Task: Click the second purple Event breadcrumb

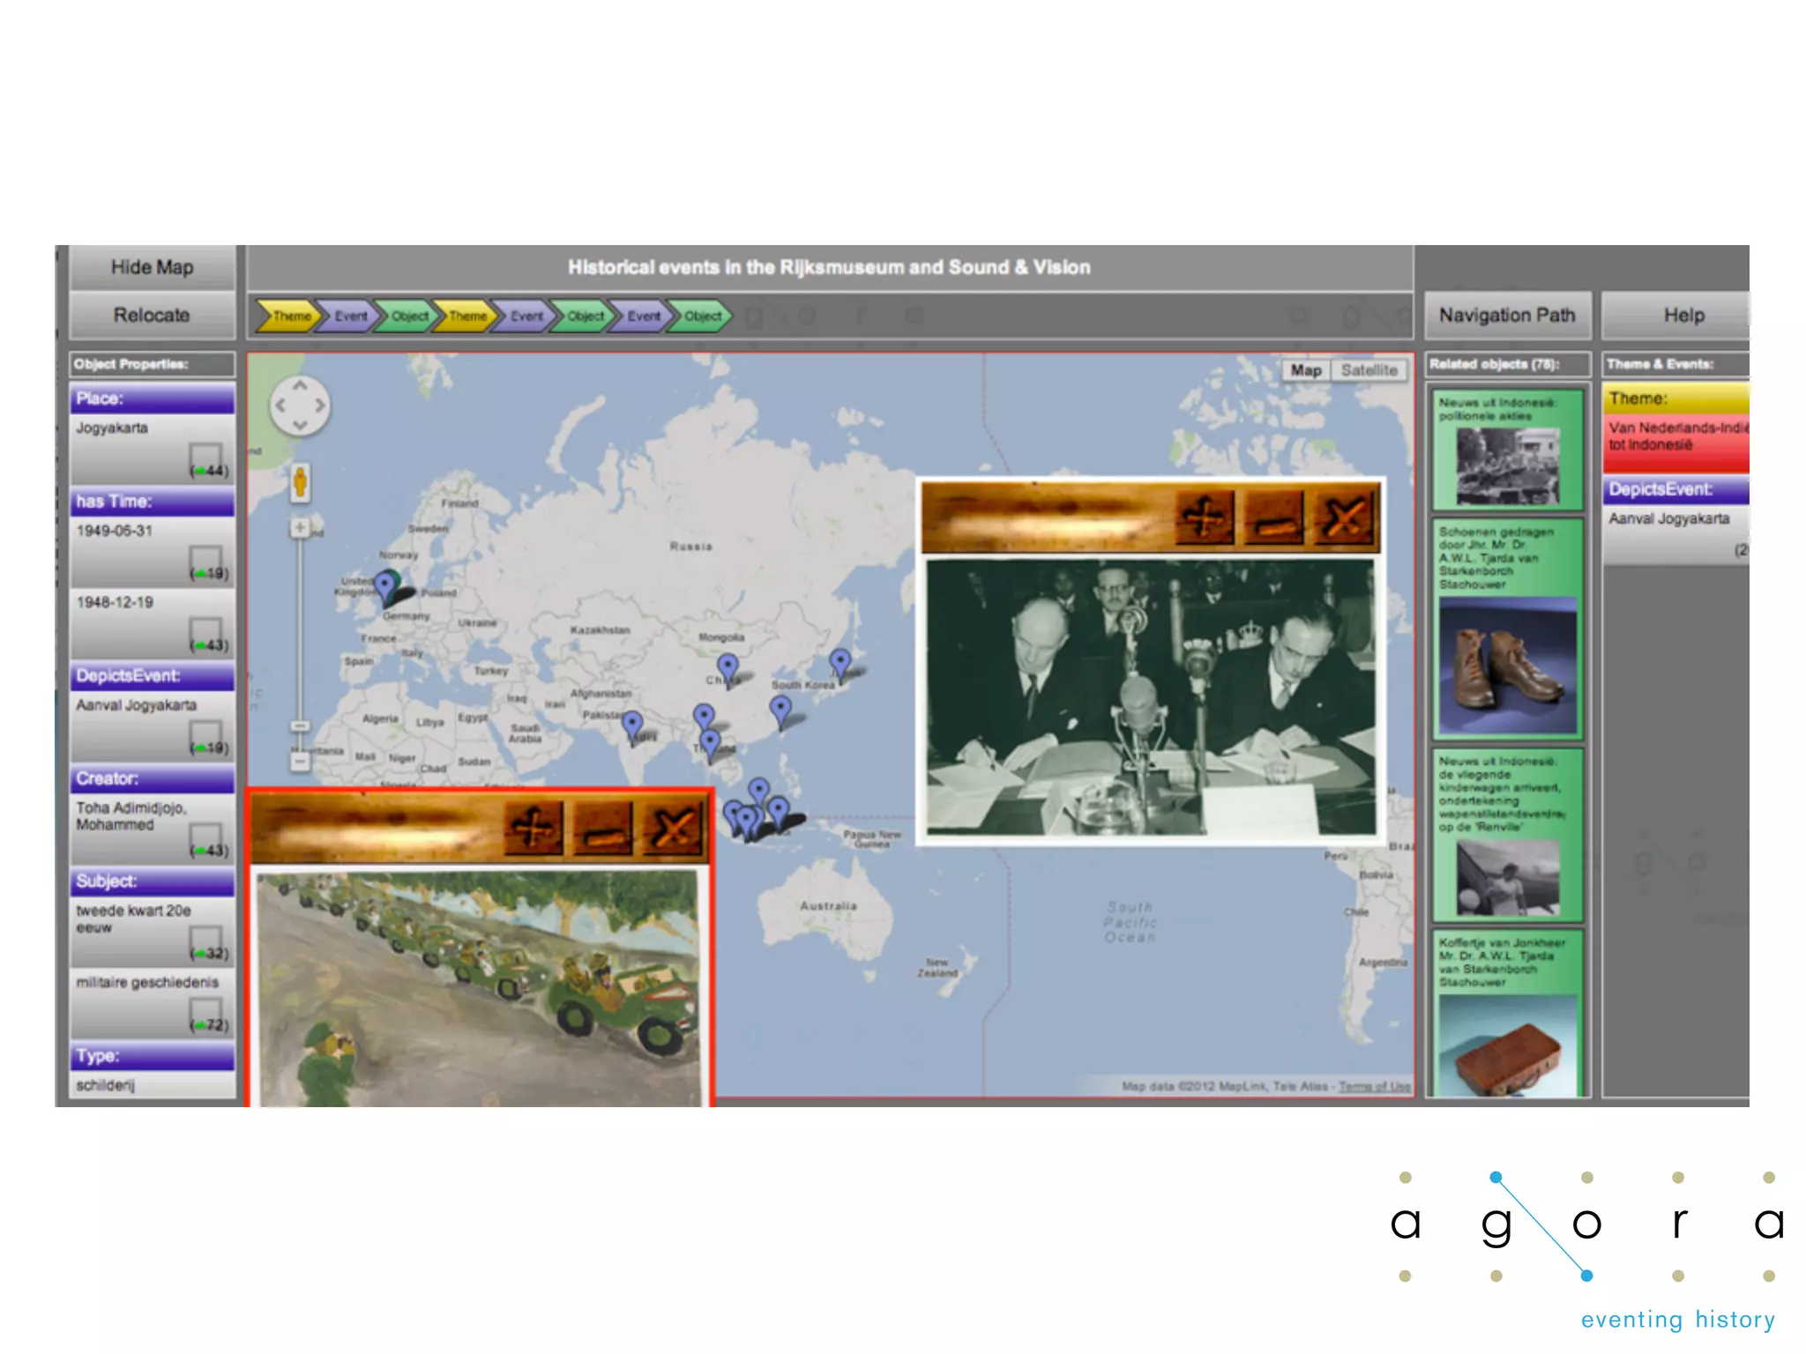Action: click(526, 316)
